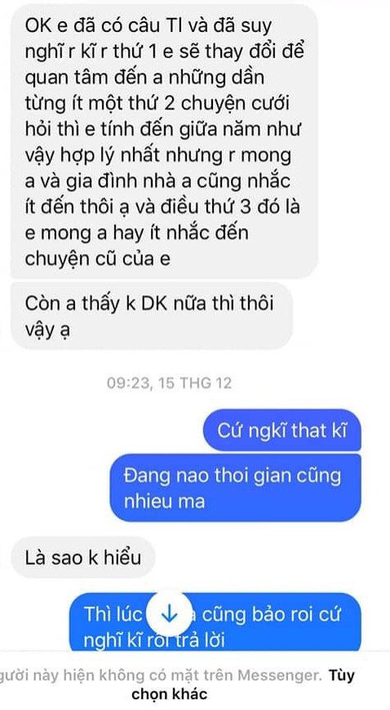Tap 'quan tâm đến a những dần' line

[144, 78]
